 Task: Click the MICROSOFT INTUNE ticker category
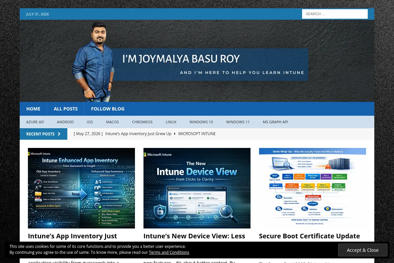click(197, 134)
